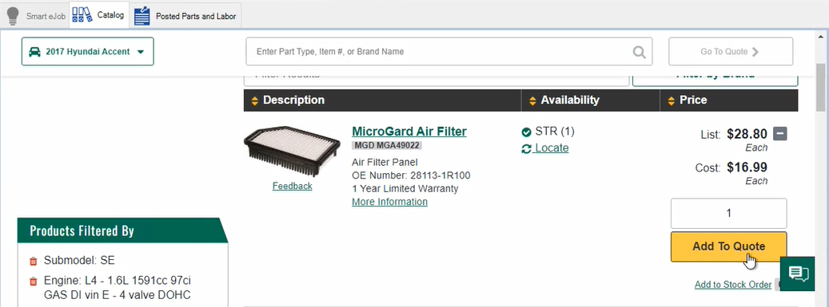Image resolution: width=829 pixels, height=307 pixels.
Task: Click the MGD MGA49022 part number
Action: [x=388, y=146]
